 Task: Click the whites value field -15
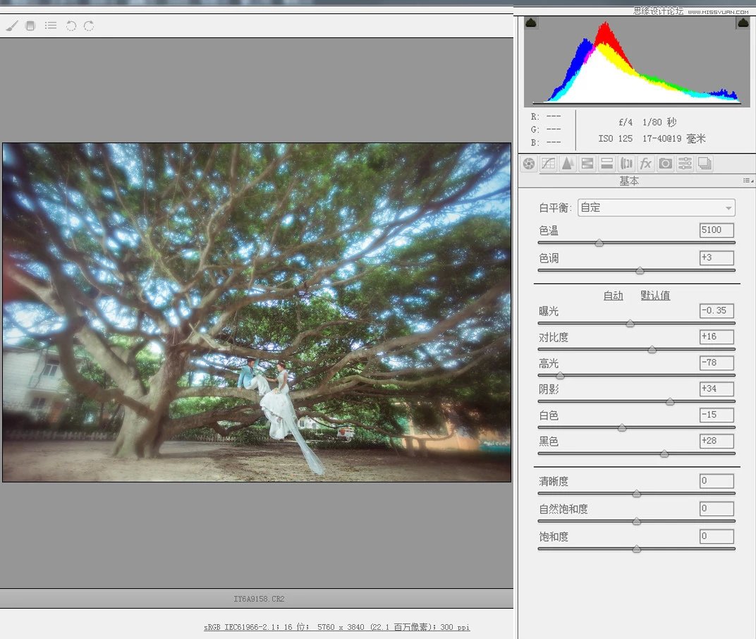[717, 415]
